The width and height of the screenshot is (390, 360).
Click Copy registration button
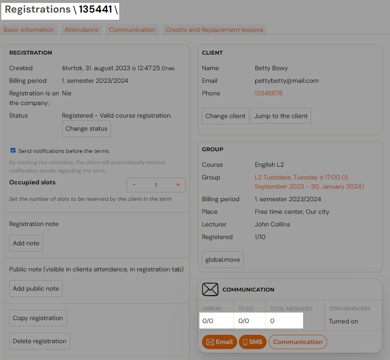pos(38,318)
